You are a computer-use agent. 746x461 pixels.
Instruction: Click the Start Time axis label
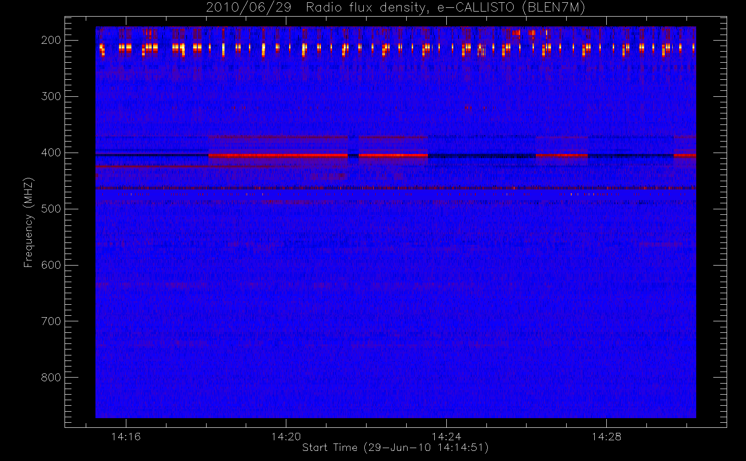(395, 448)
